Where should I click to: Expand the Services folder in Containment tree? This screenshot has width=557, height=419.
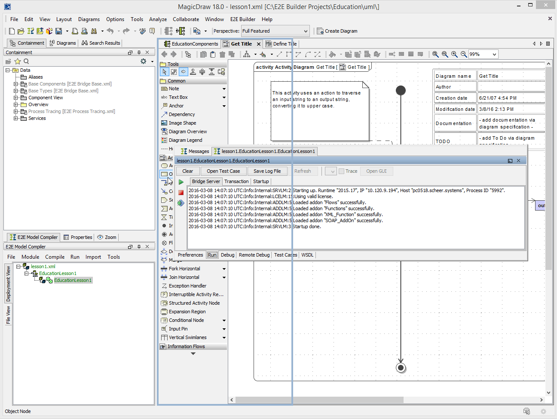click(15, 118)
